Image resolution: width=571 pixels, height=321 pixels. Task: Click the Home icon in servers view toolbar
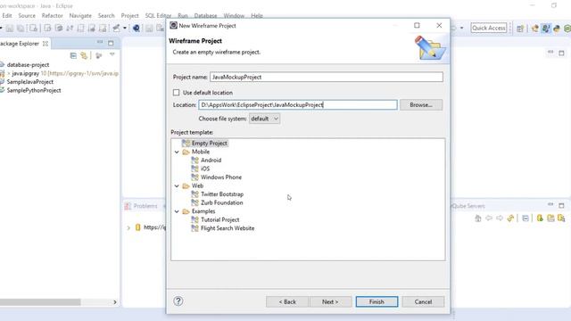(478, 218)
